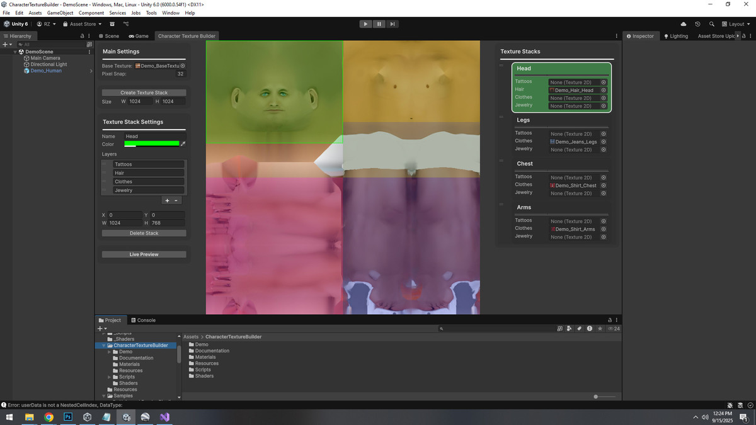Click the Package Manager icon beside Asset Store
756x425 pixels.
(112, 24)
